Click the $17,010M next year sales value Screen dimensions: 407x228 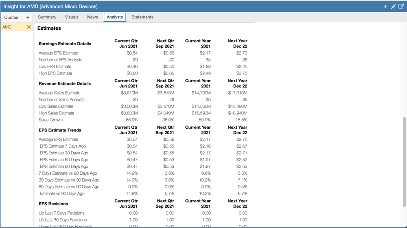point(238,93)
